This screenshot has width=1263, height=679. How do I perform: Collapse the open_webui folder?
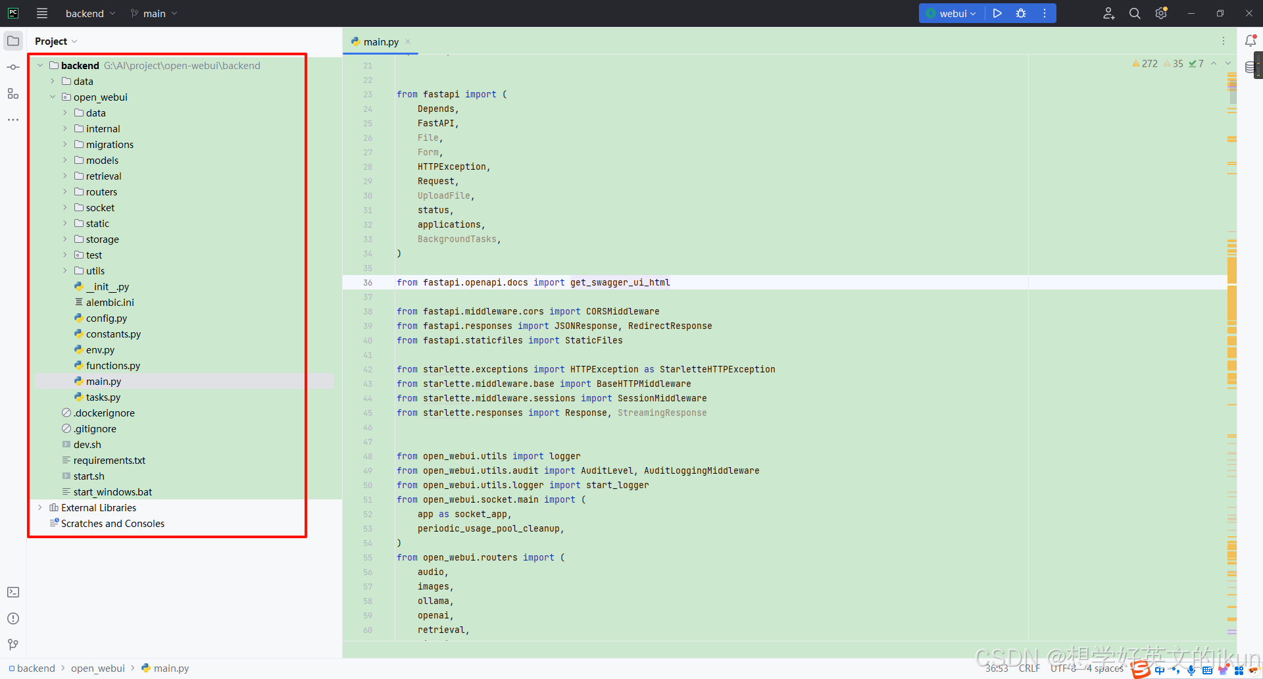[53, 97]
